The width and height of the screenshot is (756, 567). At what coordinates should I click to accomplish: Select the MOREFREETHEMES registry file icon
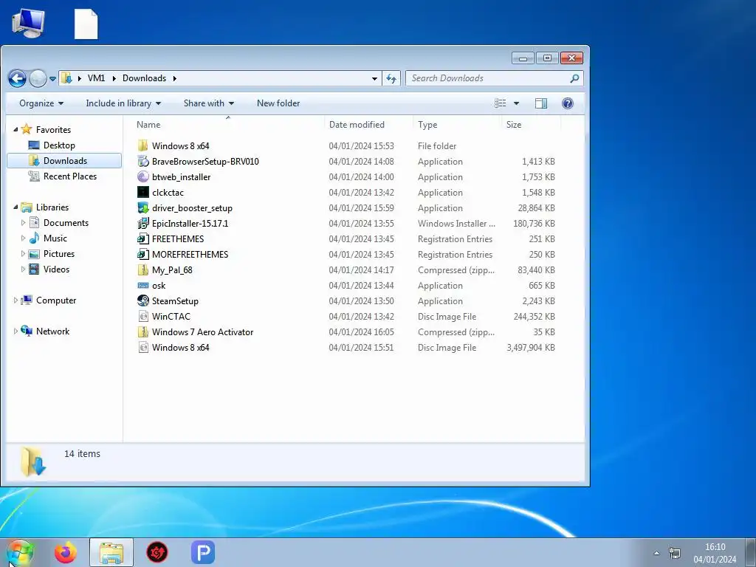pos(142,254)
